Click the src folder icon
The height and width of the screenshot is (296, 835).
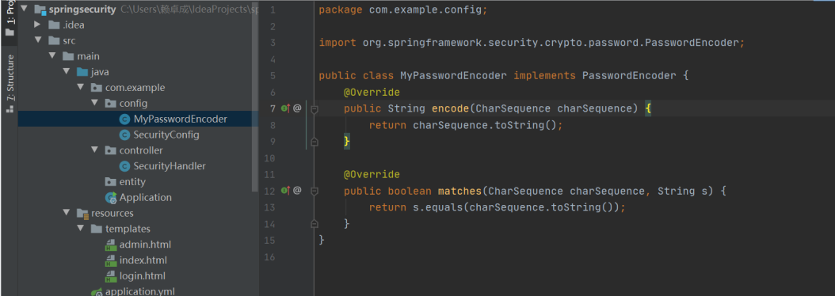[54, 40]
